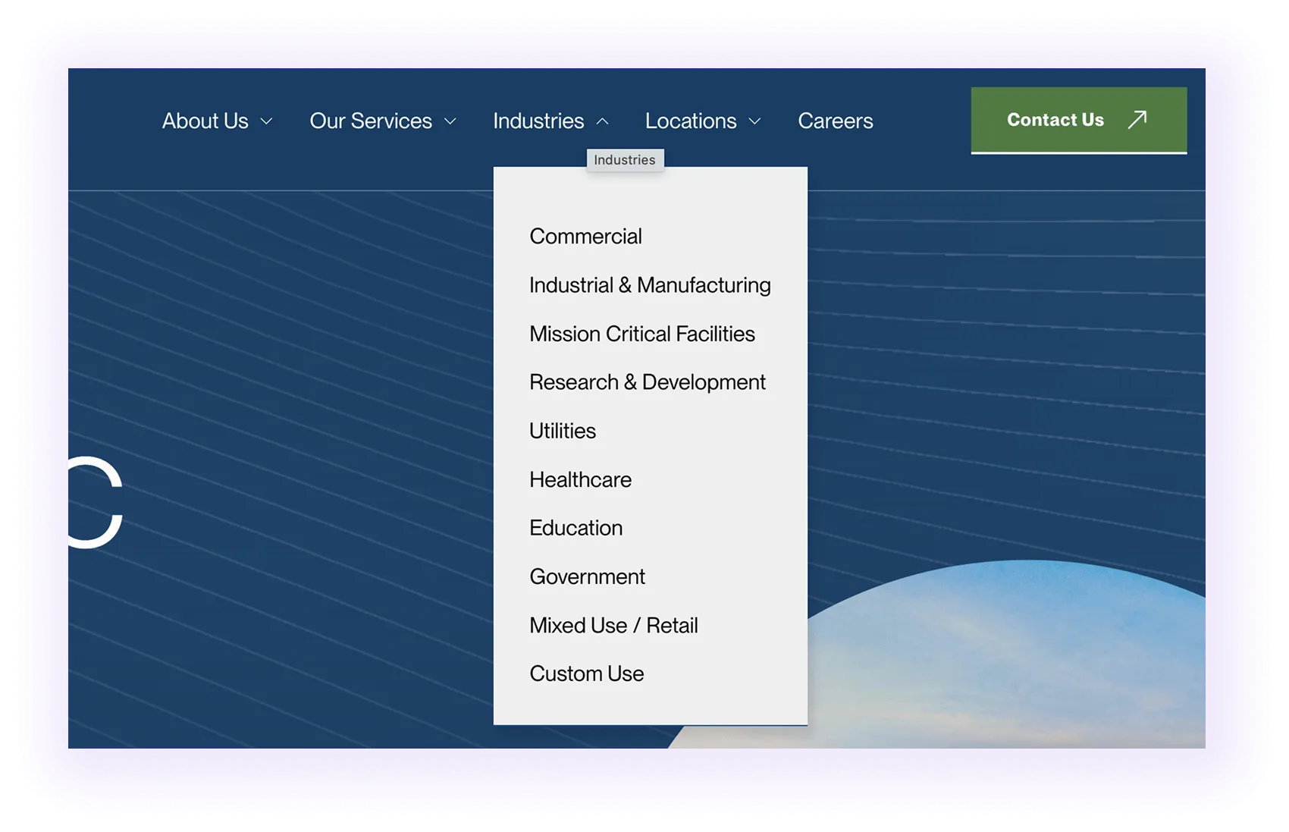
Task: Select Mixed Use / Retail option
Action: (x=614, y=625)
